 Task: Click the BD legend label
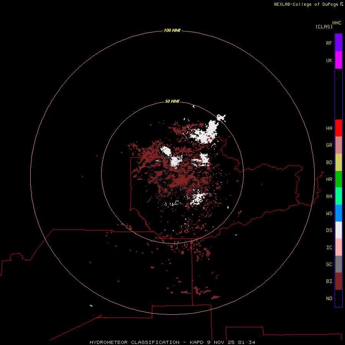pyautogui.click(x=329, y=163)
